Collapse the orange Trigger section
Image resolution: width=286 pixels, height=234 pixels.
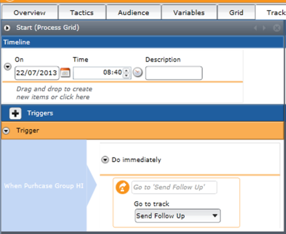(x=6, y=131)
